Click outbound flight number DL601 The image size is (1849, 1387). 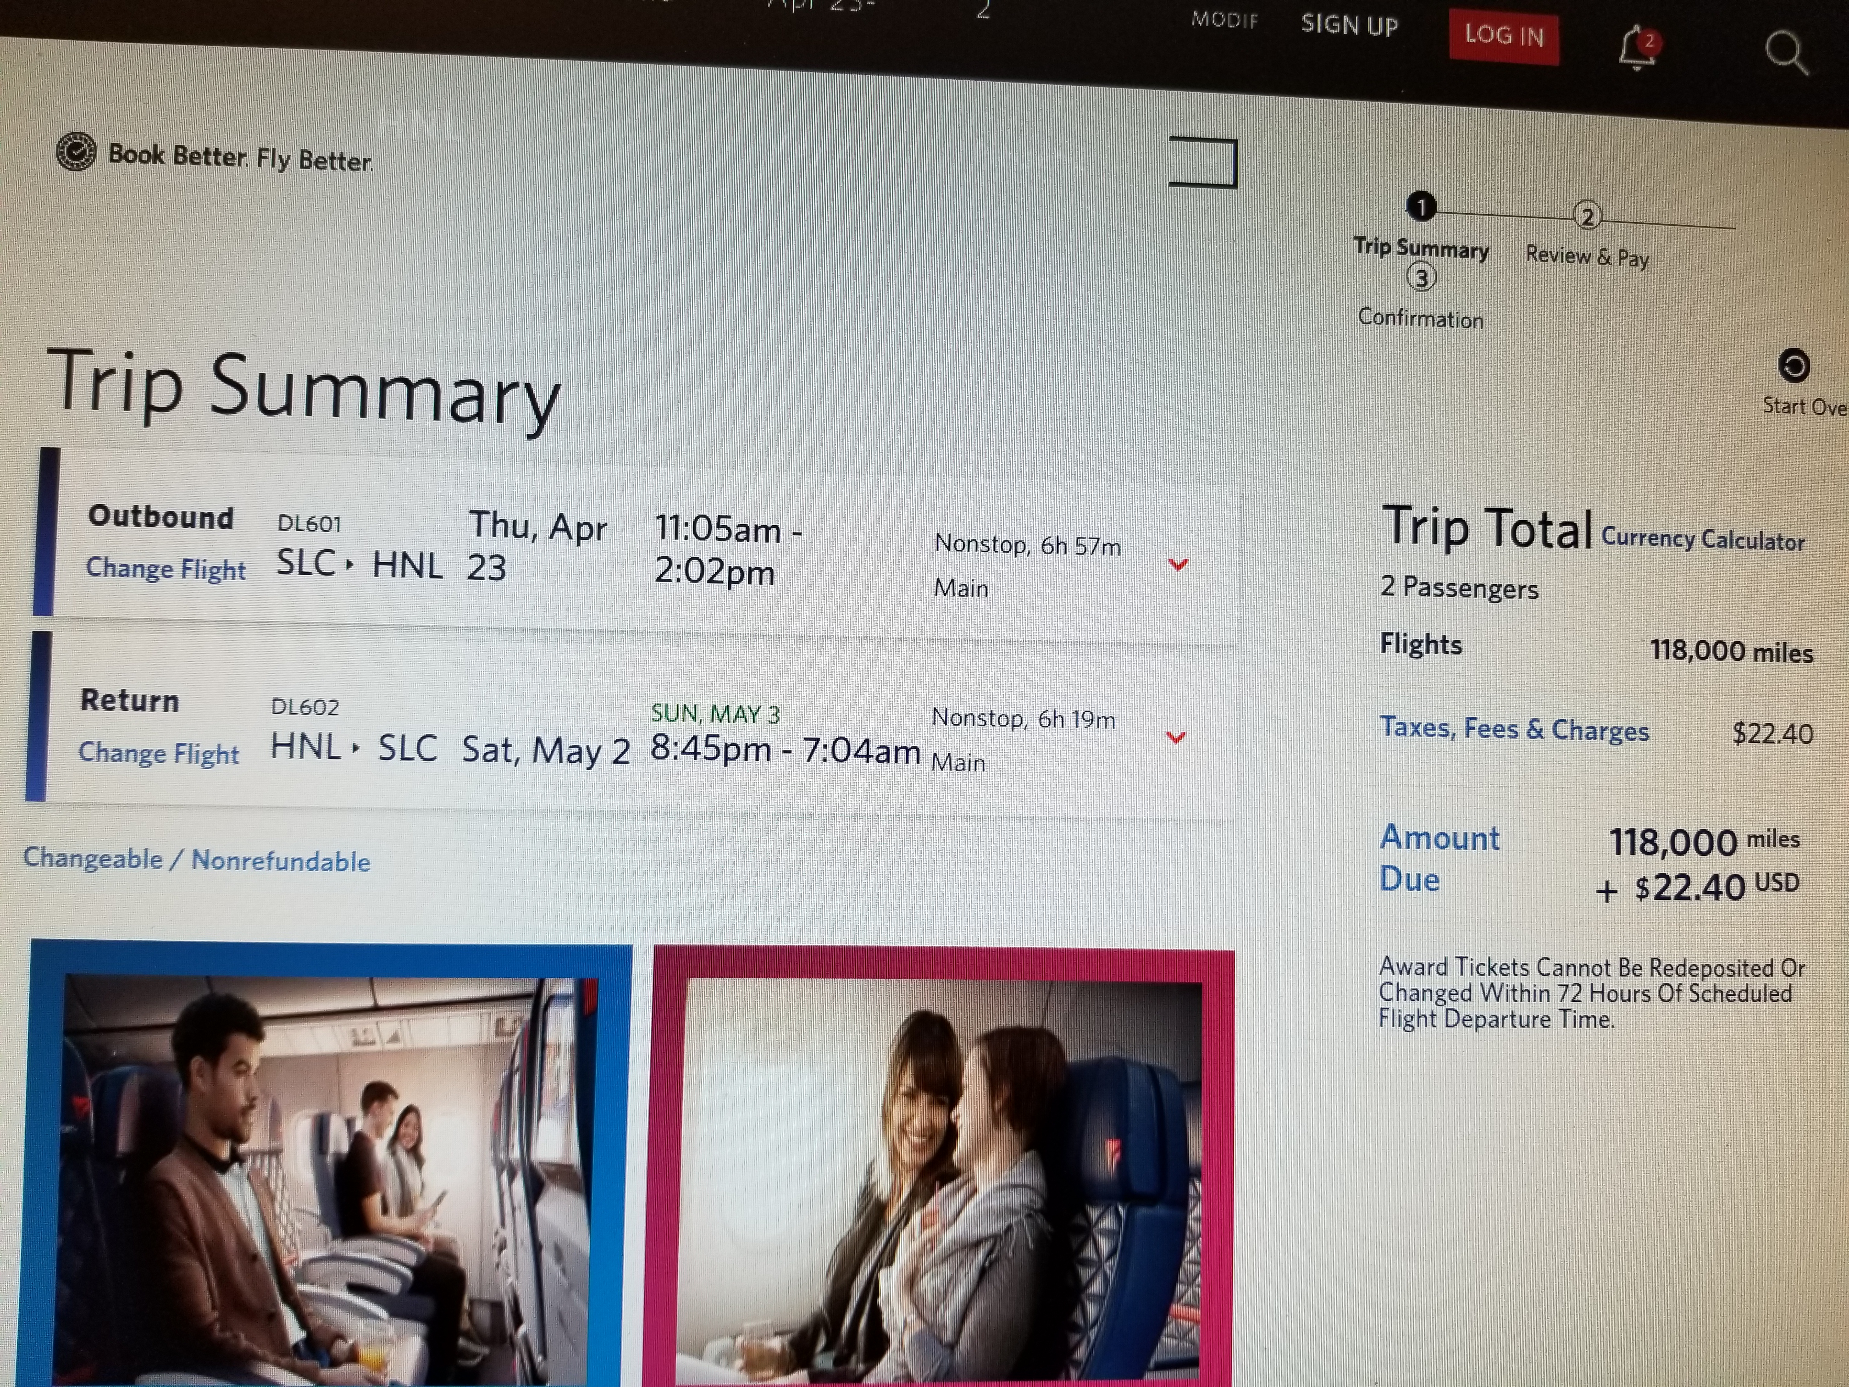[x=309, y=524]
